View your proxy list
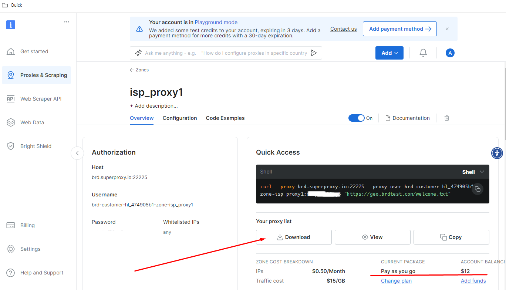 point(372,237)
